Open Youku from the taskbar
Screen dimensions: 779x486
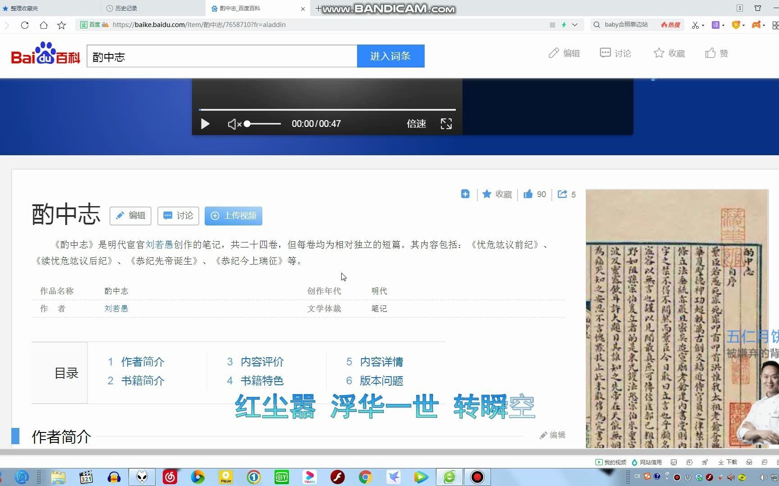click(x=310, y=477)
